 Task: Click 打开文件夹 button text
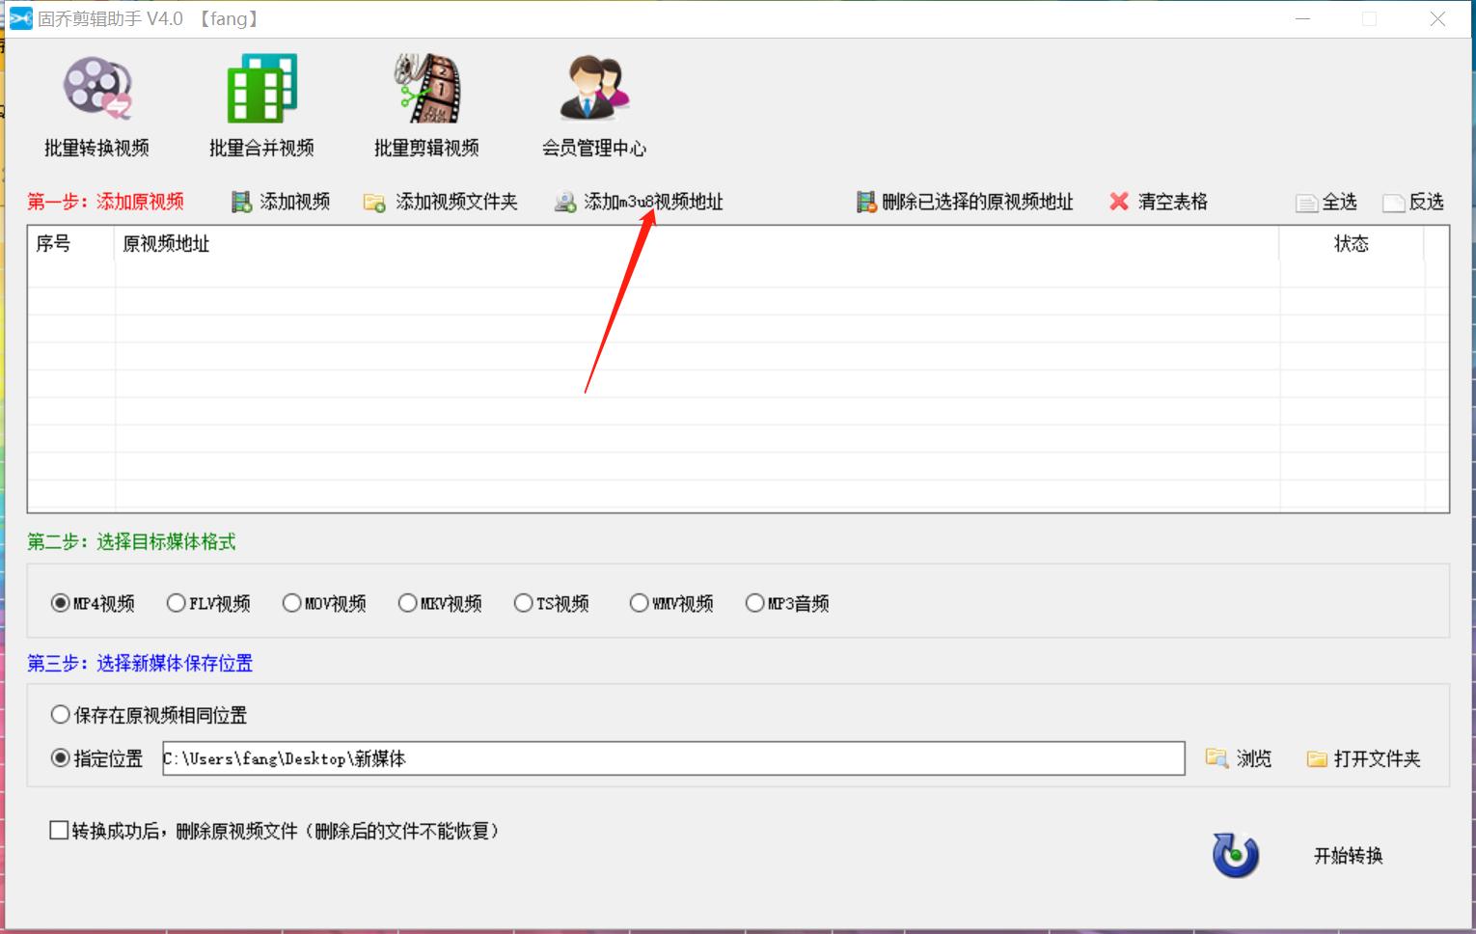coord(1378,759)
